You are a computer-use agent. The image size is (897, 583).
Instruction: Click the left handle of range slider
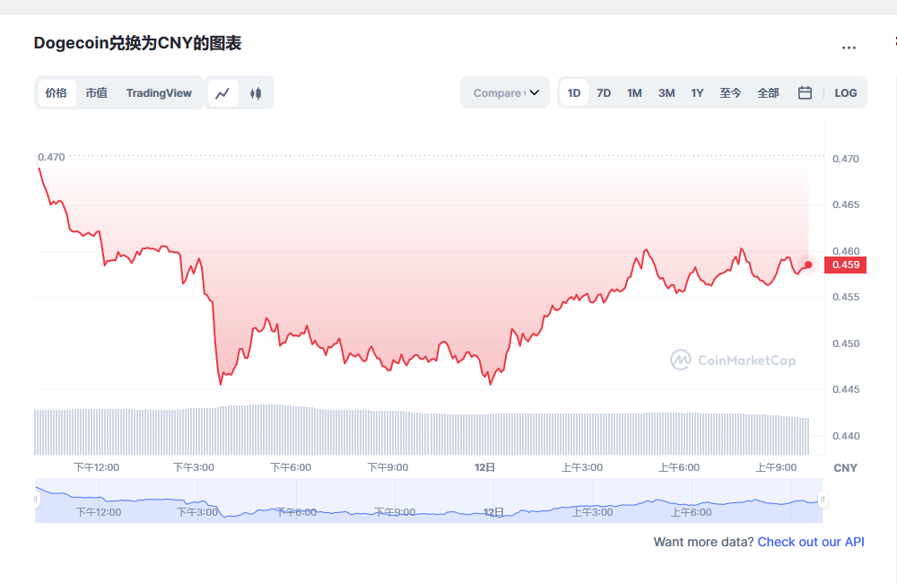pyautogui.click(x=37, y=500)
